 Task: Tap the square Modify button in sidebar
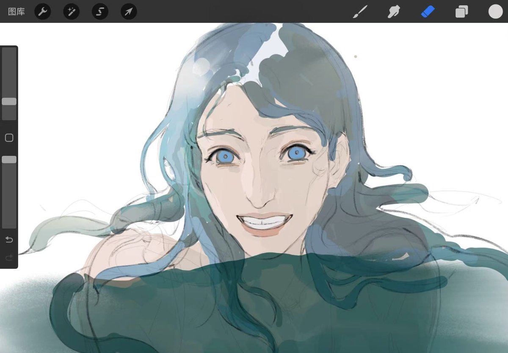tap(9, 138)
